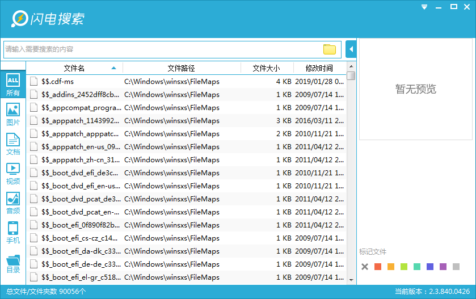Sort list by 文件大小 column

266,68
